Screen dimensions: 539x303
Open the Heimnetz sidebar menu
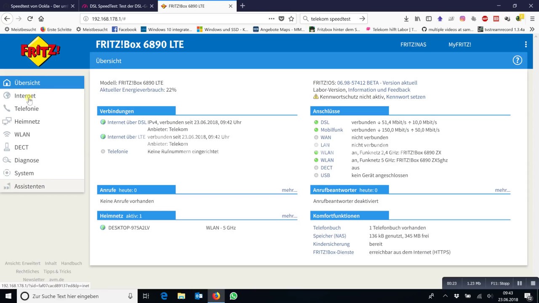(27, 121)
